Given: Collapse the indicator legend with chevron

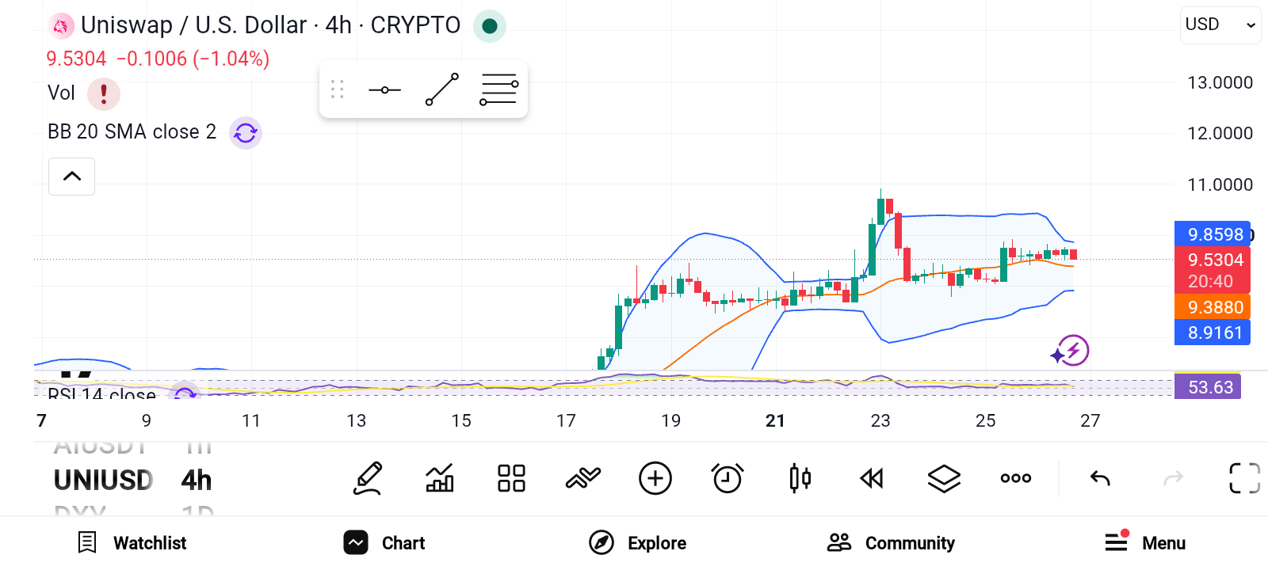Looking at the screenshot, I should [x=72, y=176].
